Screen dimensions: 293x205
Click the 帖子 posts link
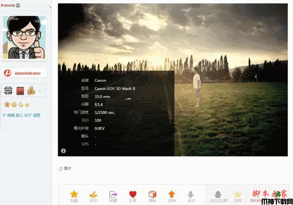point(28,115)
